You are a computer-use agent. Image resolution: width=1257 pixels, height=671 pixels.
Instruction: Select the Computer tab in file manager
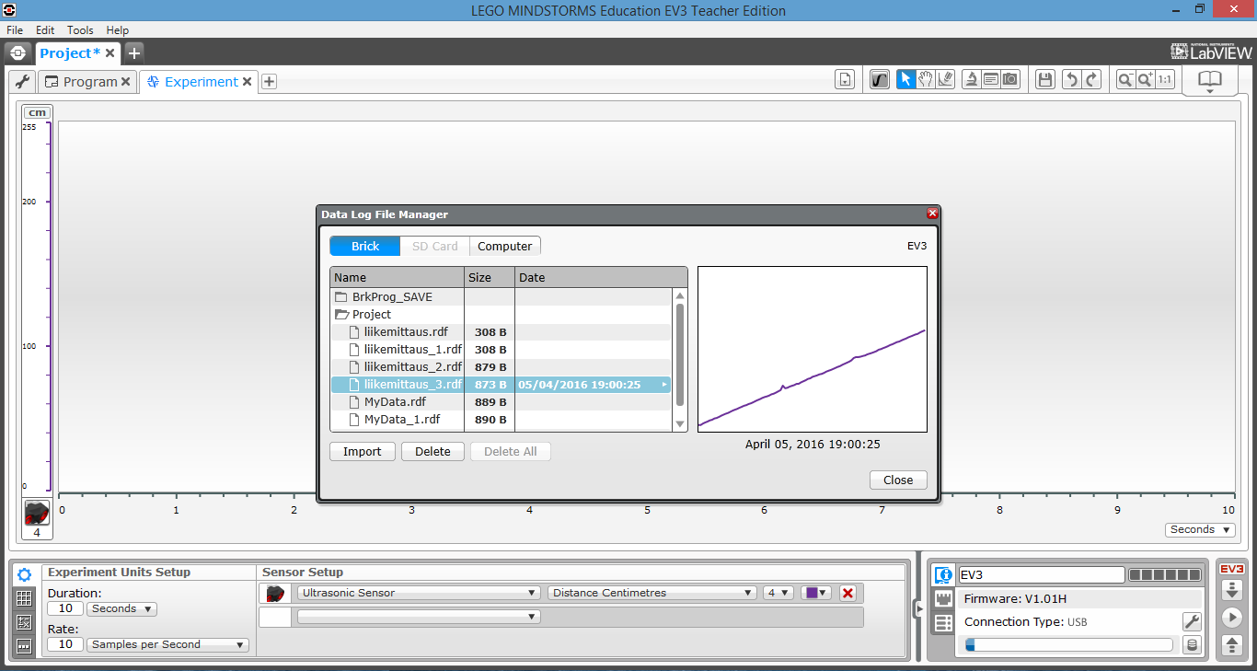505,246
